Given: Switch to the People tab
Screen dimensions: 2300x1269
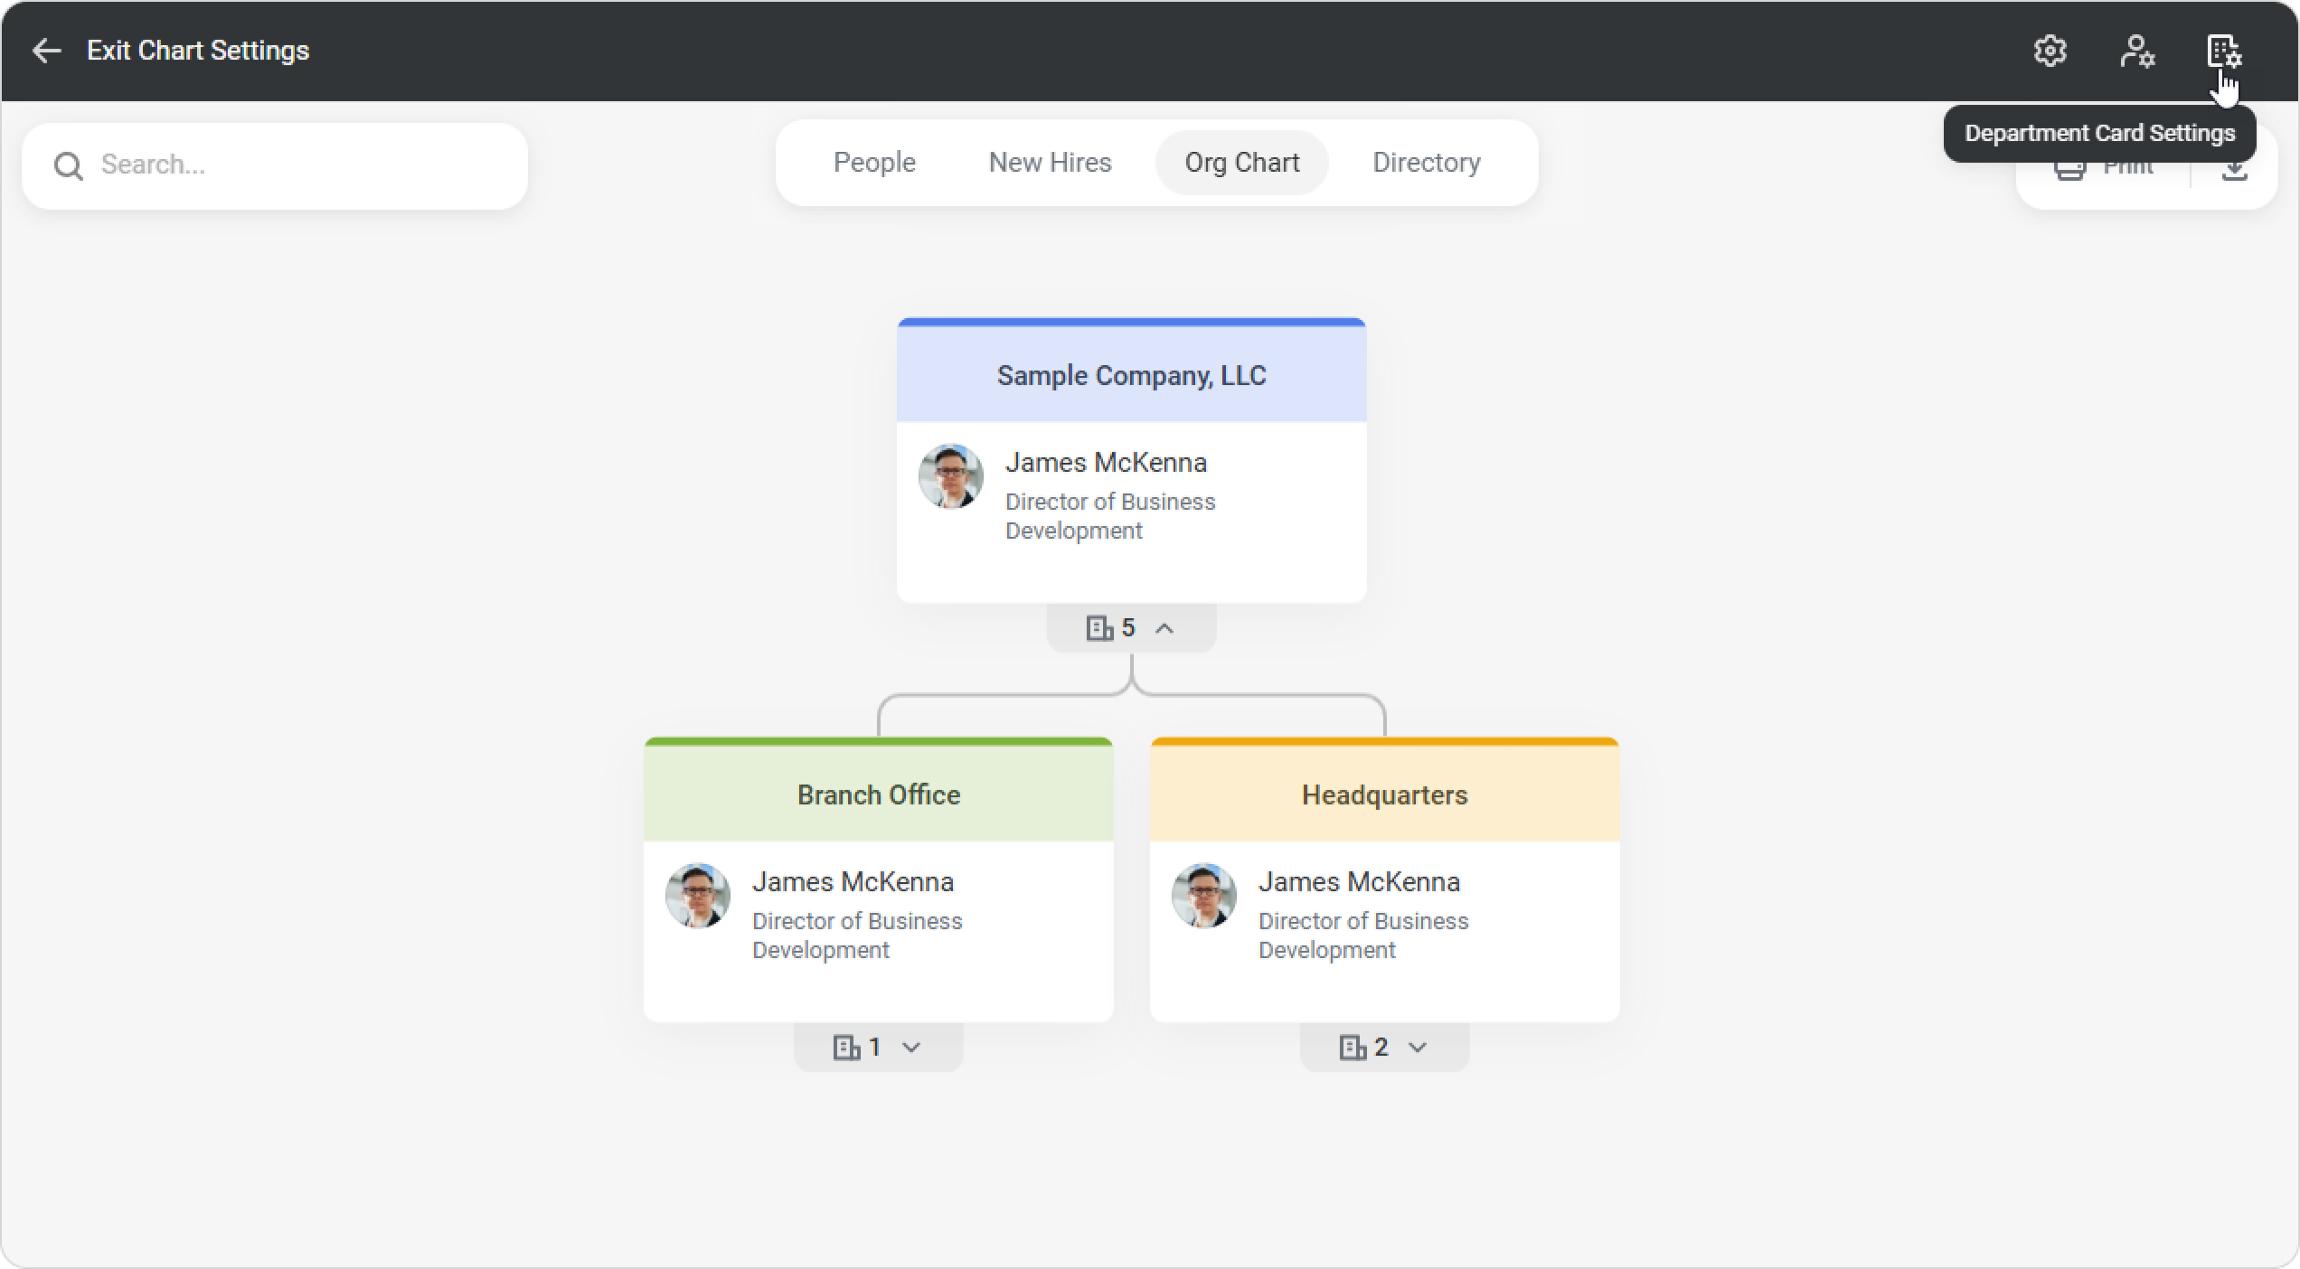Looking at the screenshot, I should coord(874,163).
